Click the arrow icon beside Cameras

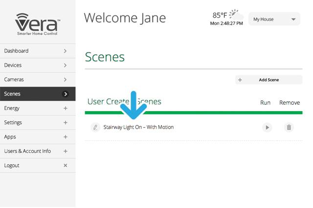click(x=66, y=79)
